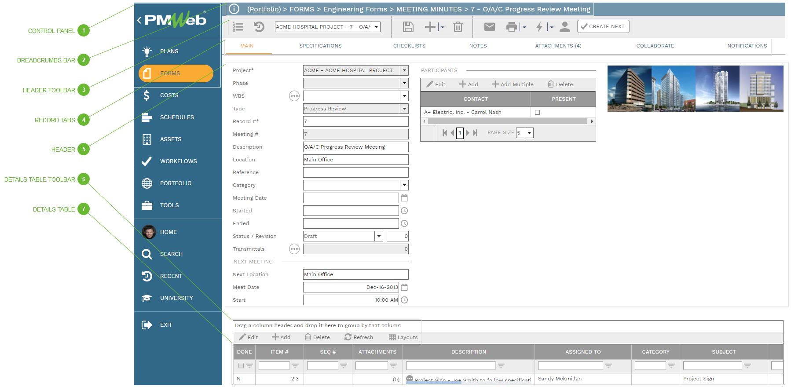The image size is (791, 387).
Task: Click the Location field with Main Office
Action: (x=356, y=160)
